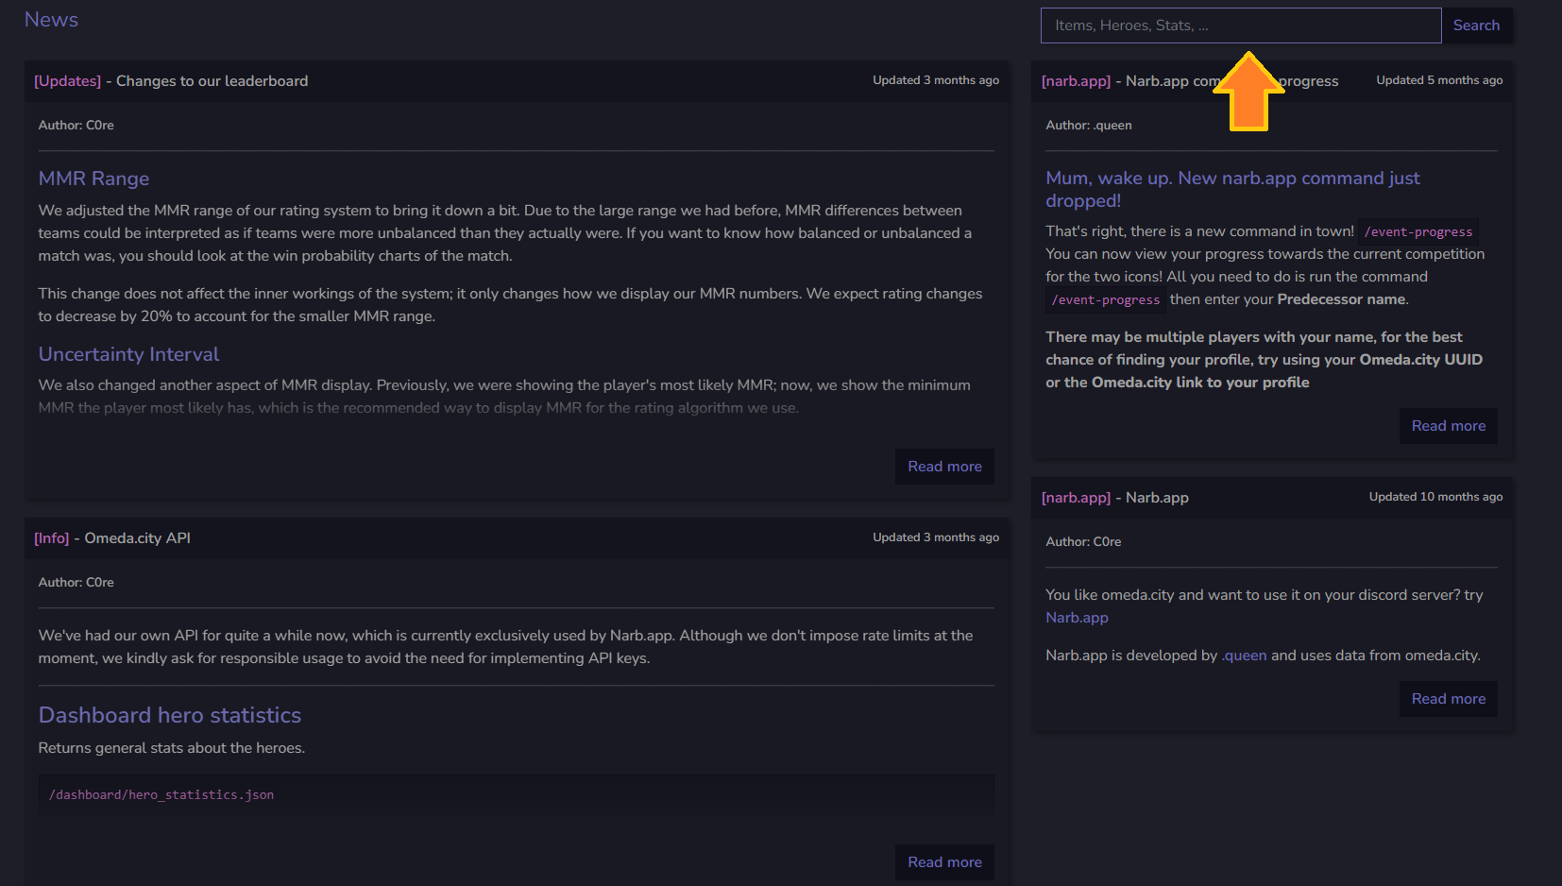Click the [Updates] category tag

[67, 81]
